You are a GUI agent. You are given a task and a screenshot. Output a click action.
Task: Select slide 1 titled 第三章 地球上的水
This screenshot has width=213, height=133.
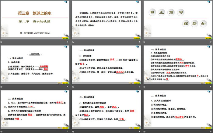(35, 20)
